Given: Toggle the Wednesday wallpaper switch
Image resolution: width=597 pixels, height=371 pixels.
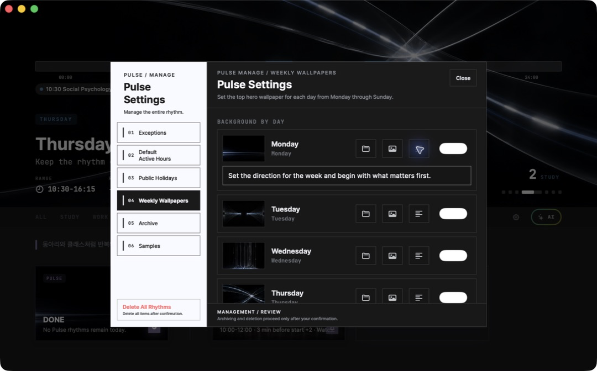Looking at the screenshot, I should point(453,256).
